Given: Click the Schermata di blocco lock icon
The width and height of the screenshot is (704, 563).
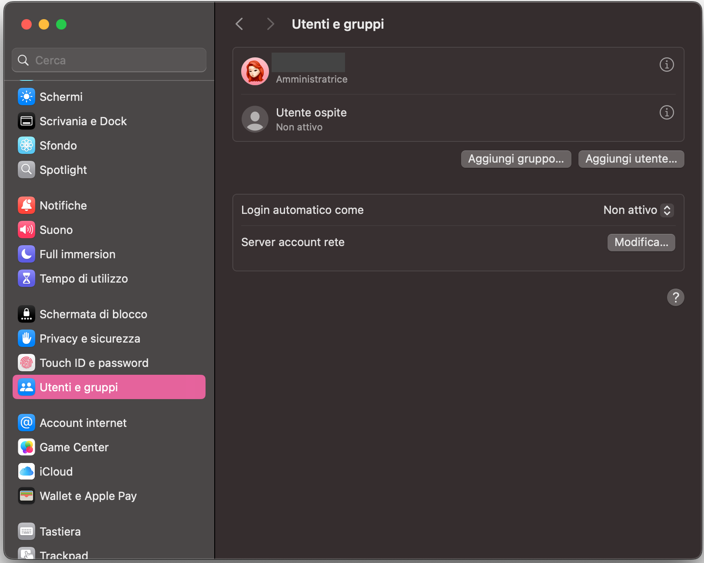Looking at the screenshot, I should (x=27, y=314).
